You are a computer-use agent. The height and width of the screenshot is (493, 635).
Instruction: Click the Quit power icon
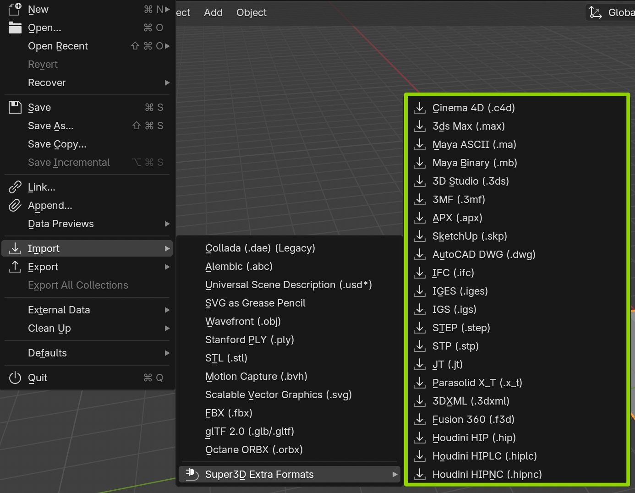coord(15,378)
